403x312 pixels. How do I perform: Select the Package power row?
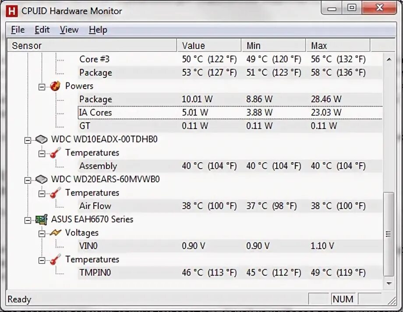click(230, 99)
